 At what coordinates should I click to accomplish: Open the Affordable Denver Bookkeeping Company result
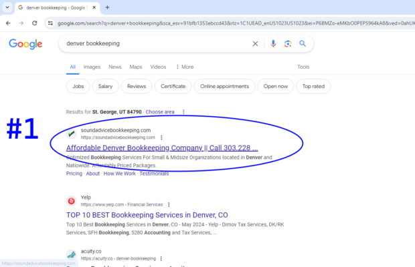pyautogui.click(x=161, y=148)
